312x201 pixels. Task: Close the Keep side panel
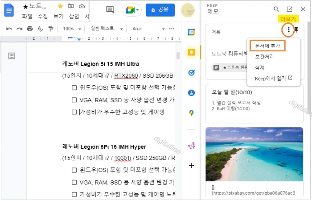303,9
